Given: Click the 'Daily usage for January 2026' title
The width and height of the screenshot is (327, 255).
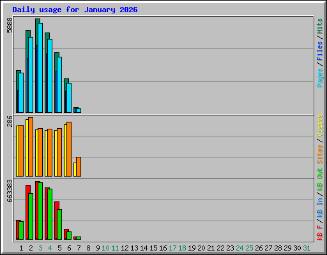Looking at the screenshot, I should pos(75,10).
